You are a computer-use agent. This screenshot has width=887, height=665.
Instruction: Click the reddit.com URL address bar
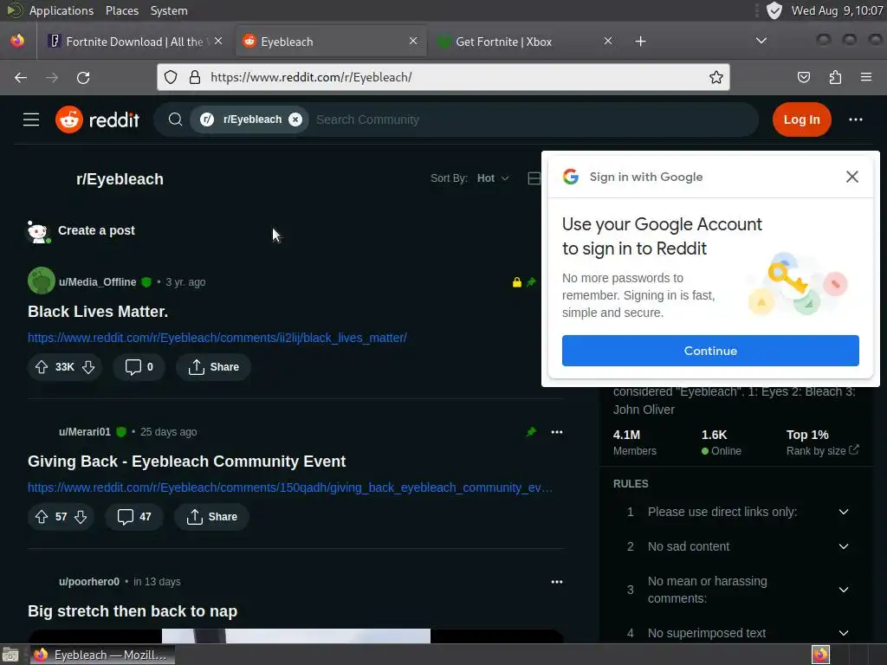[x=443, y=77]
